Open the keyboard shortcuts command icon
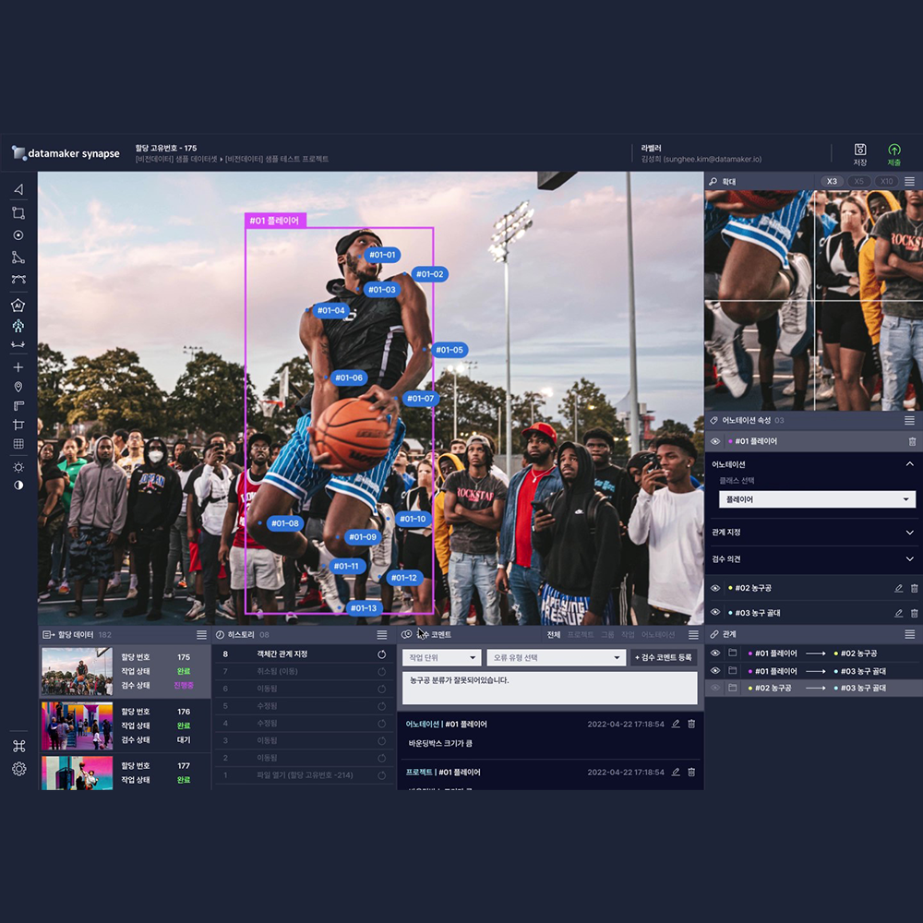923x923 pixels. [18, 747]
